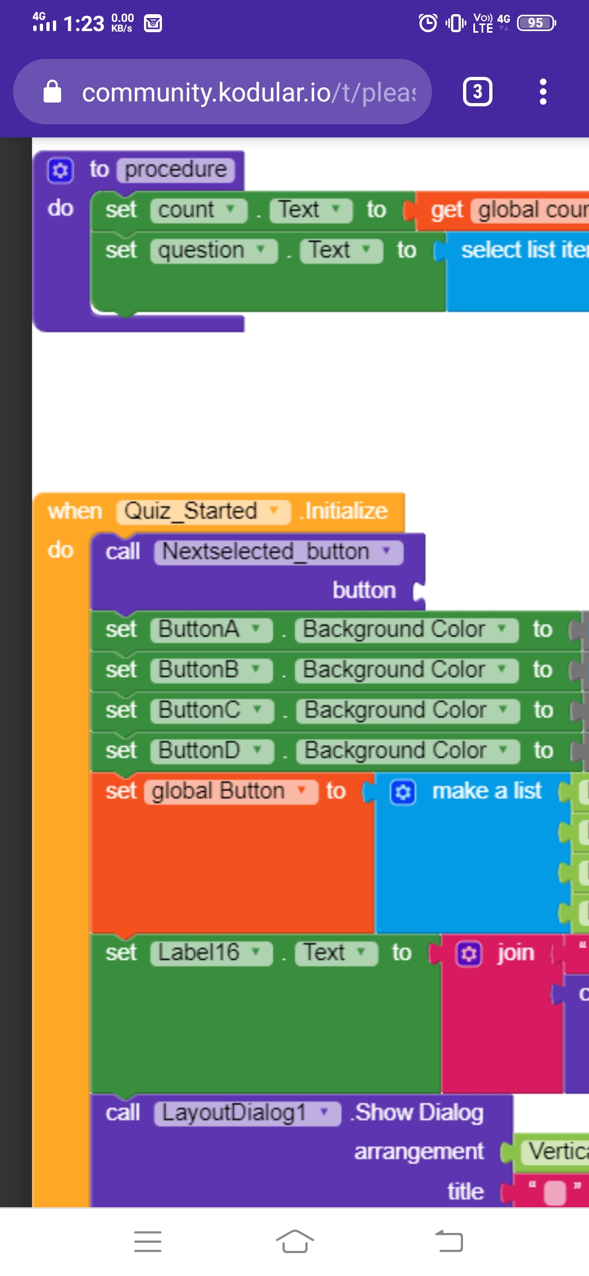Tap the alarm icon in status bar

tap(428, 23)
